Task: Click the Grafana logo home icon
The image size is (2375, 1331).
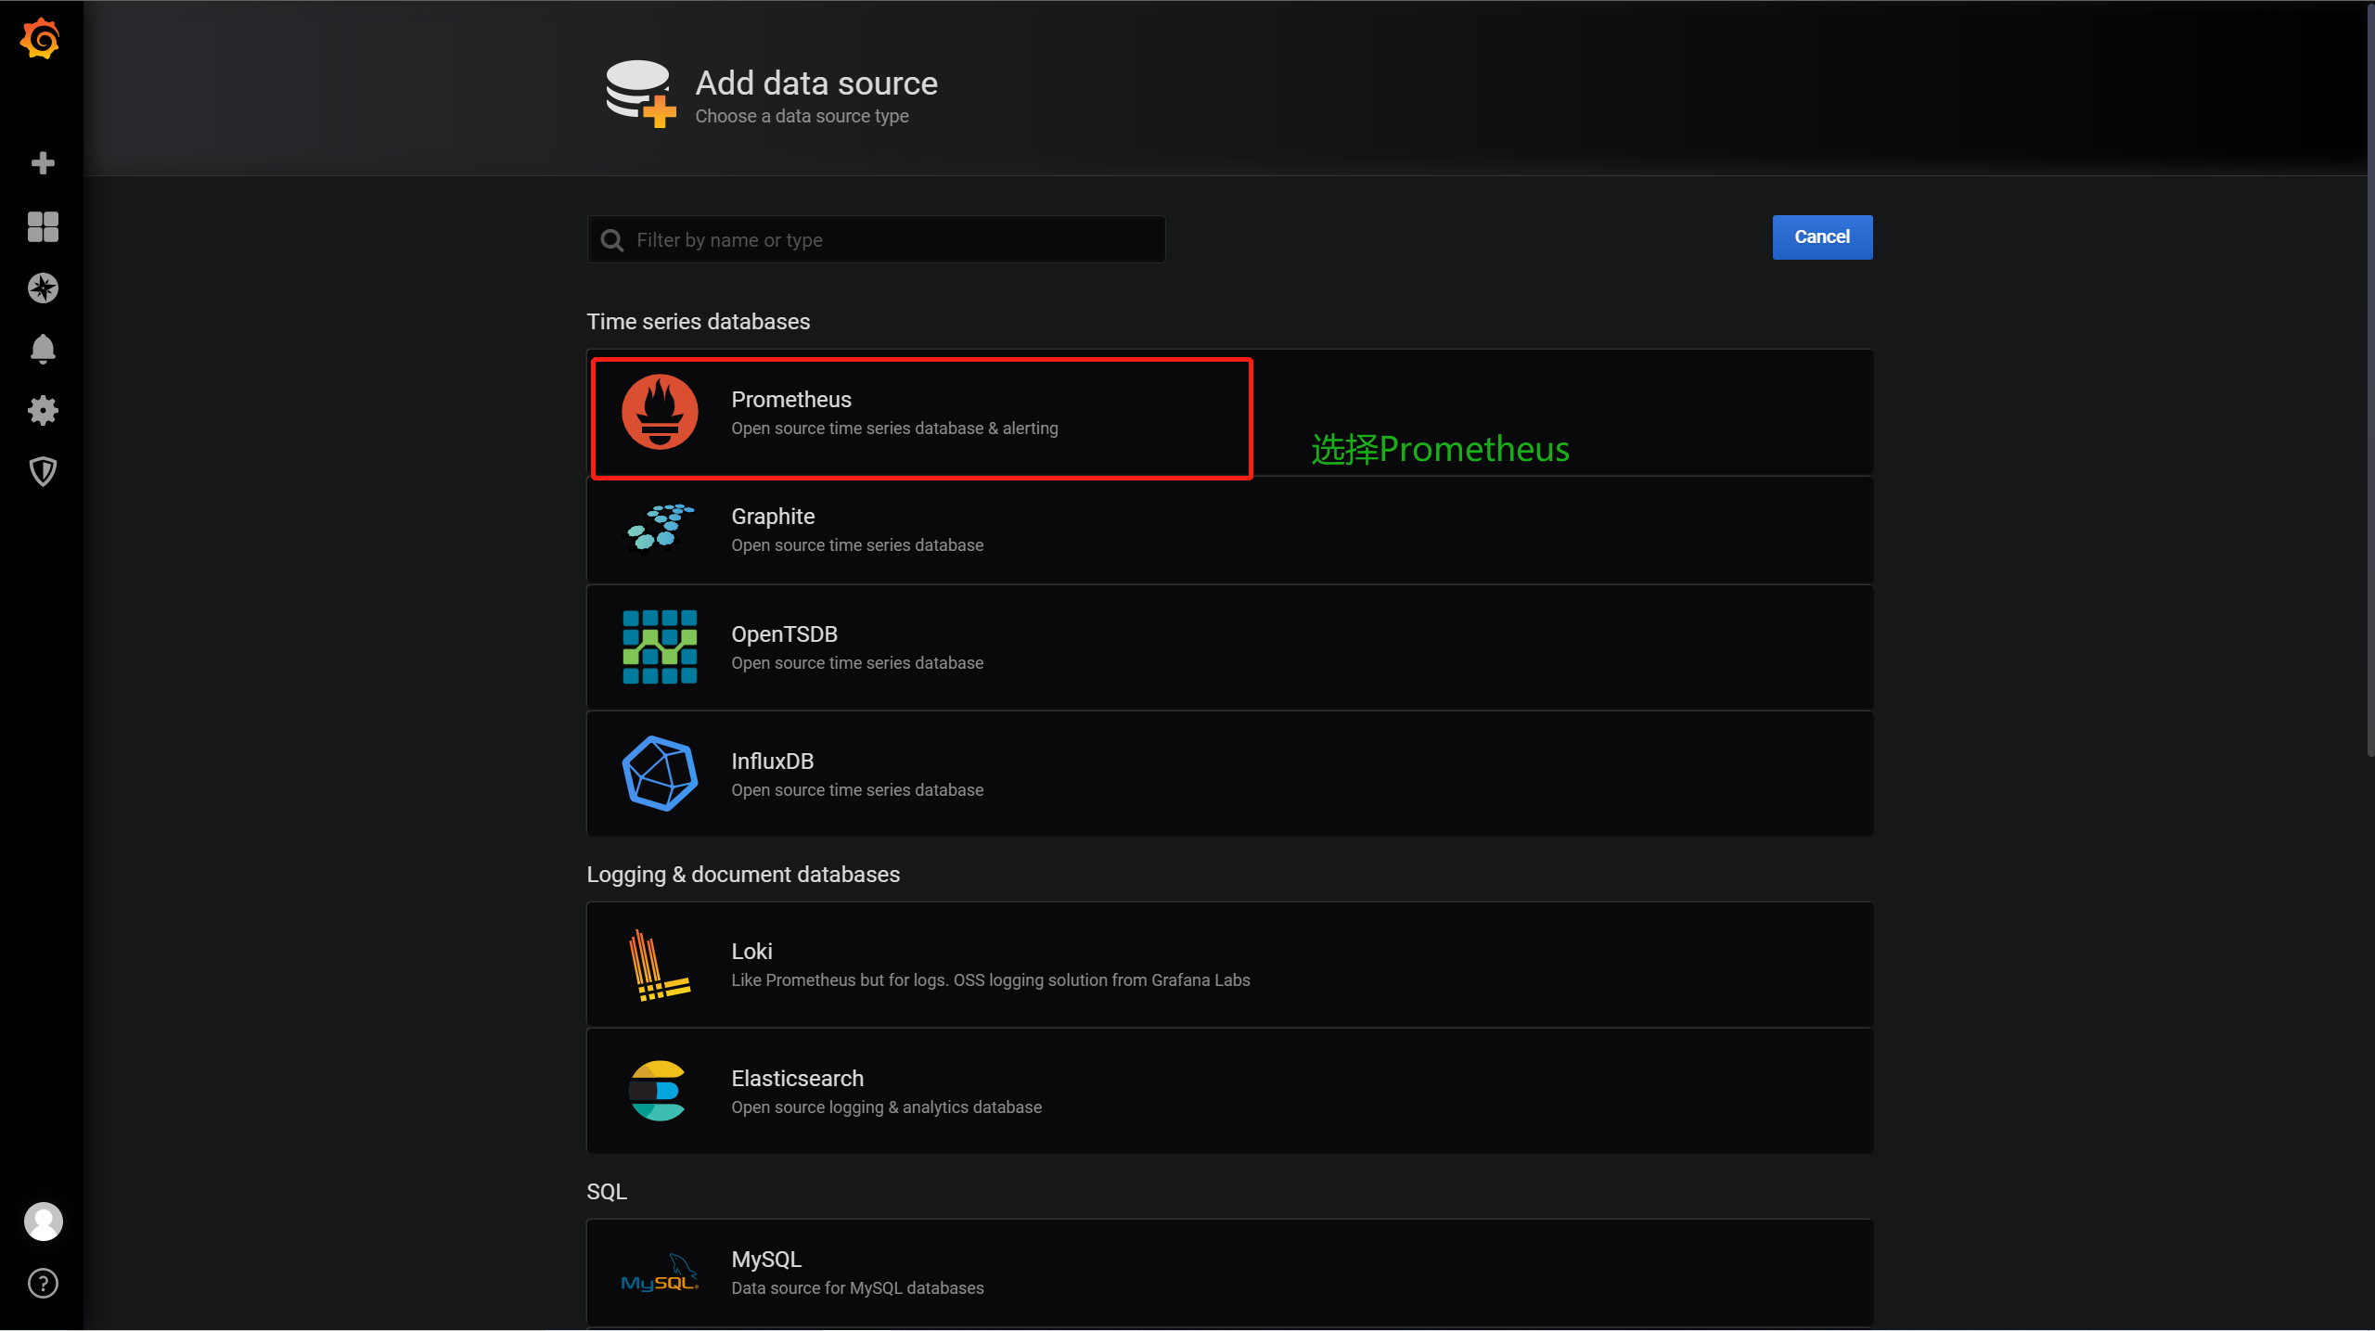Action: [x=40, y=39]
